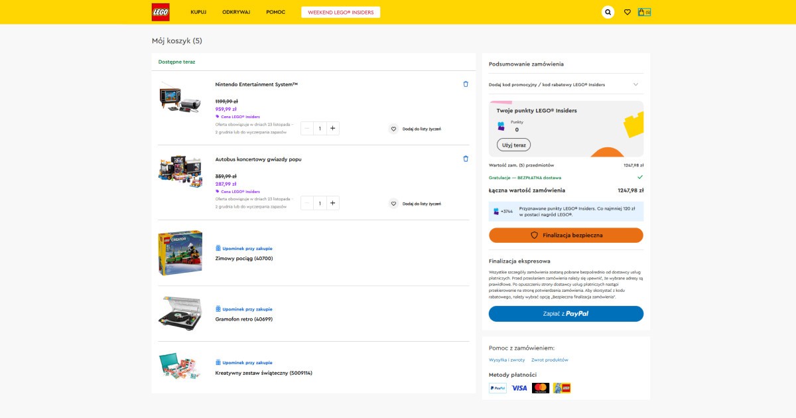Click Finalizacja bezpieczna checkout button

pos(566,235)
